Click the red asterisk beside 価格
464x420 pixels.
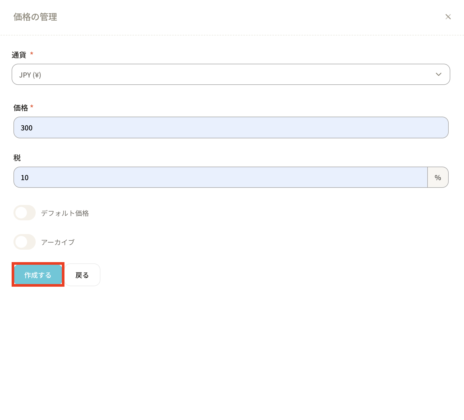tap(32, 107)
